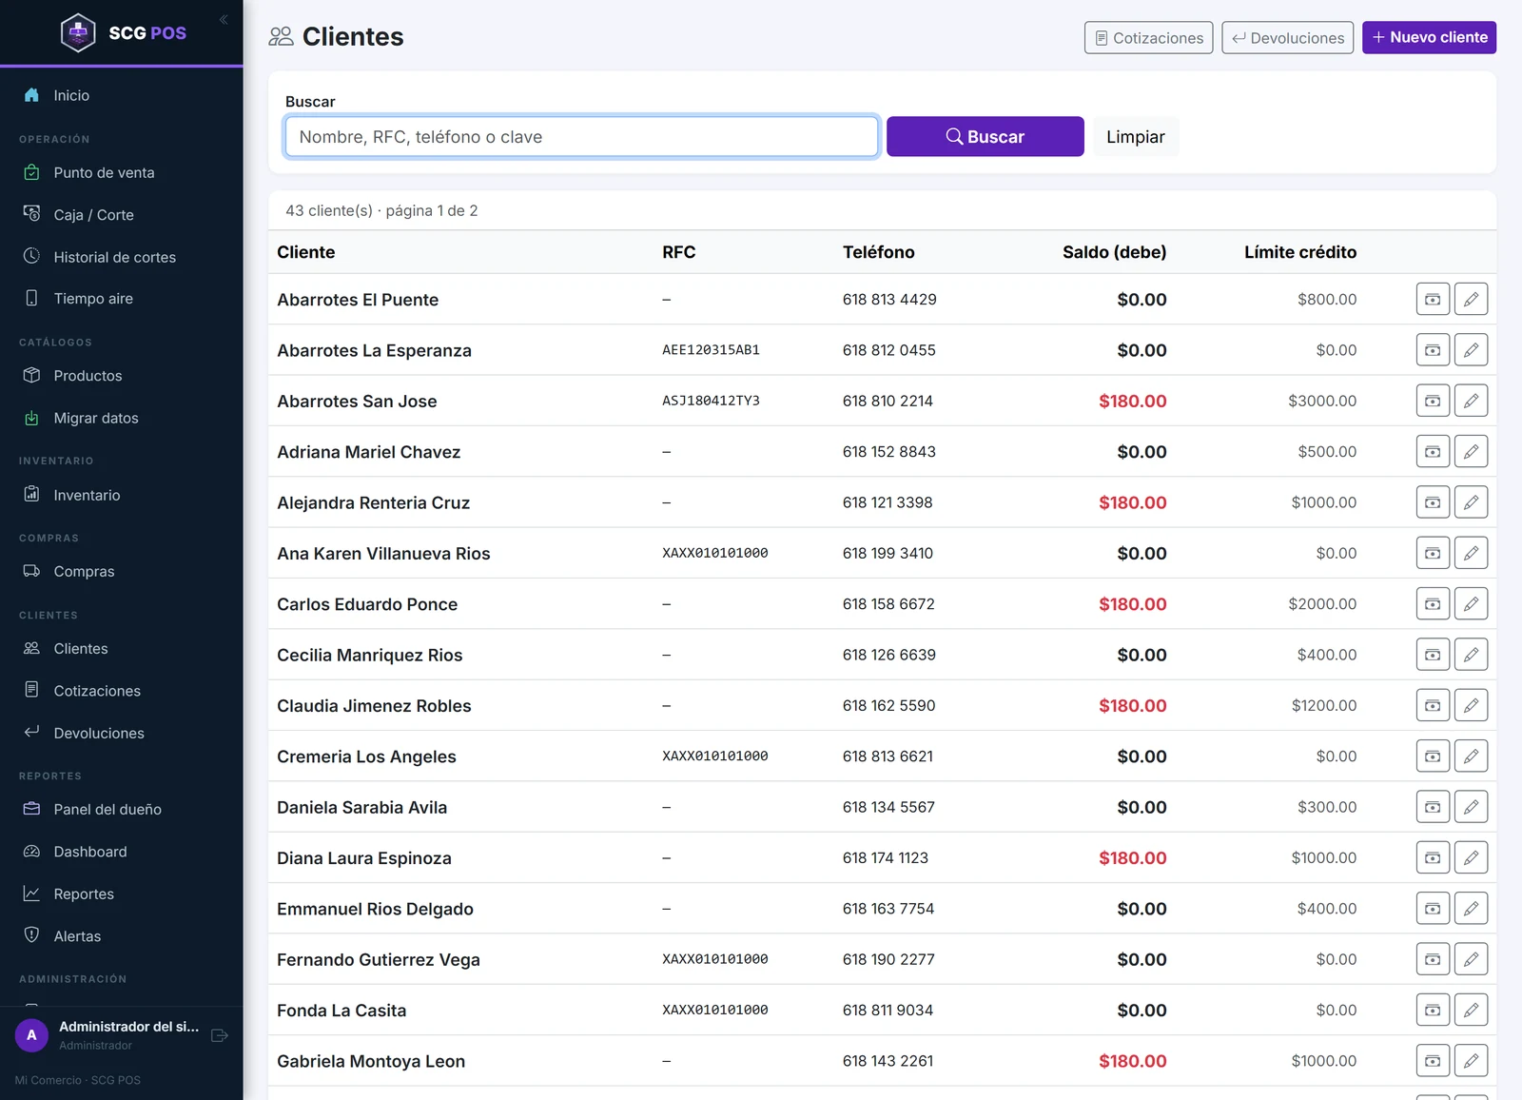This screenshot has height=1100, width=1522.
Task: Open payment icon for Abarrotes El Puente
Action: pyautogui.click(x=1433, y=299)
